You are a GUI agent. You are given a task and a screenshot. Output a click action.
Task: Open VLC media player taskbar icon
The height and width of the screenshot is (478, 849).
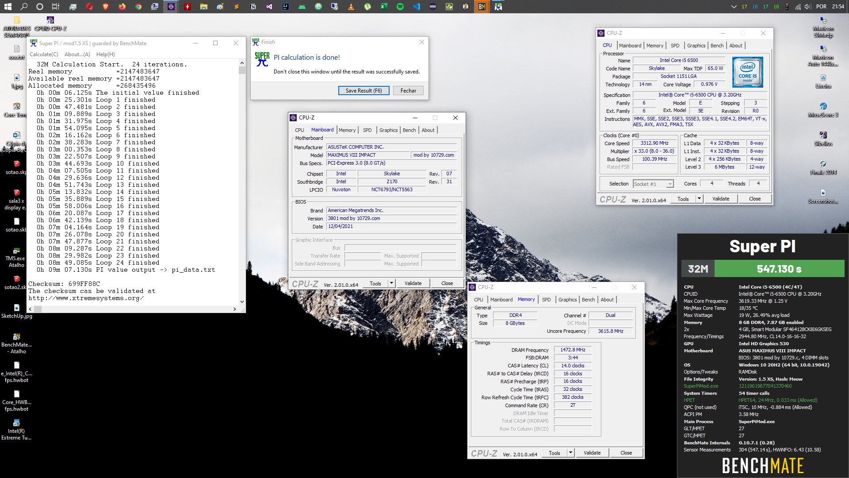coord(351,7)
